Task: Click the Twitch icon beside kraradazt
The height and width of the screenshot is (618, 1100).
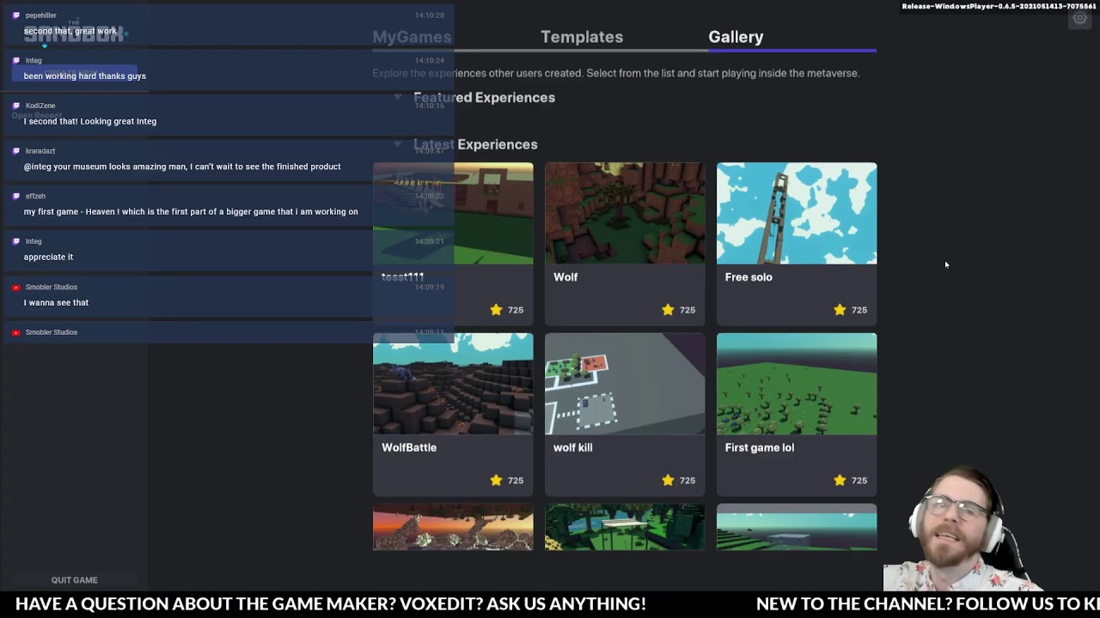Action: (15, 151)
